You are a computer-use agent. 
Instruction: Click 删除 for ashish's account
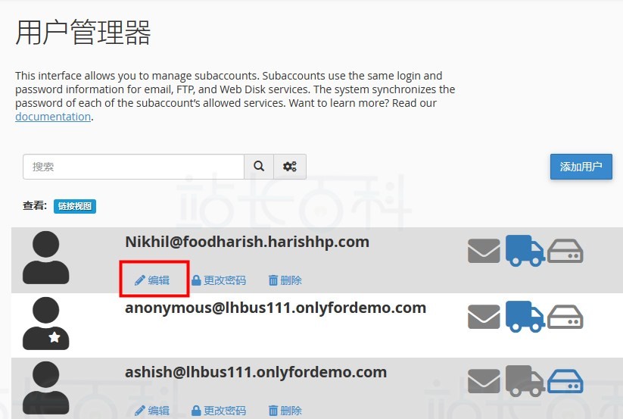pos(285,410)
